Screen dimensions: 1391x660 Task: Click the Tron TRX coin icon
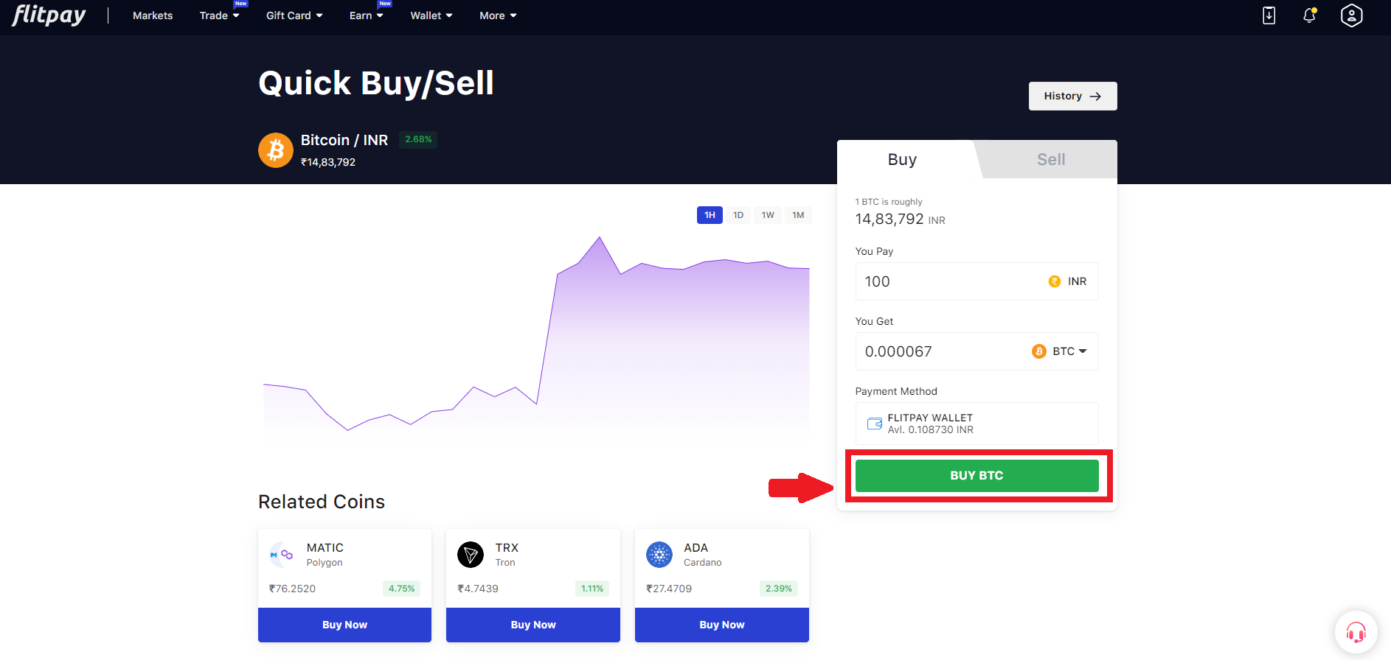[471, 555]
